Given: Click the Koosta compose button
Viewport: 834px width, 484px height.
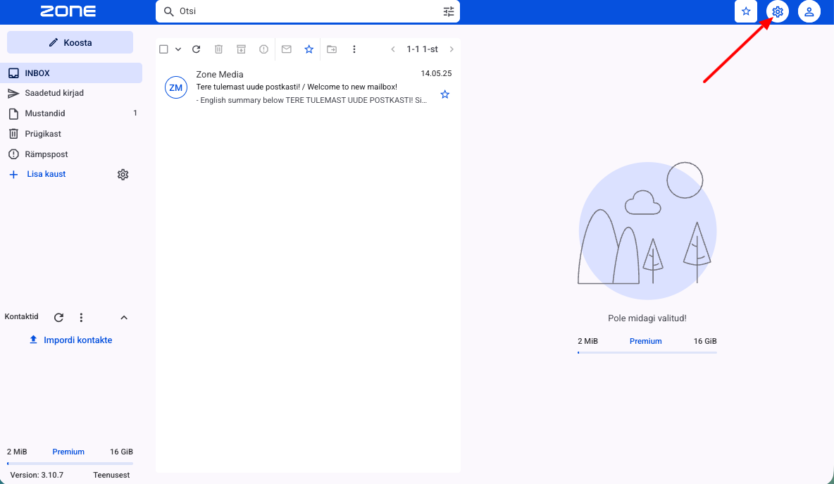Looking at the screenshot, I should point(70,42).
